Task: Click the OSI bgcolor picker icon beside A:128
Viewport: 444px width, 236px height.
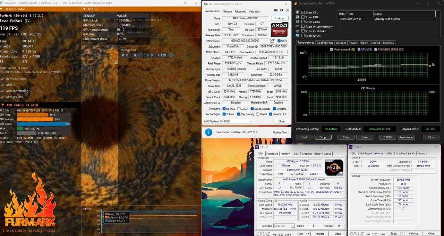Action: tap(171, 55)
